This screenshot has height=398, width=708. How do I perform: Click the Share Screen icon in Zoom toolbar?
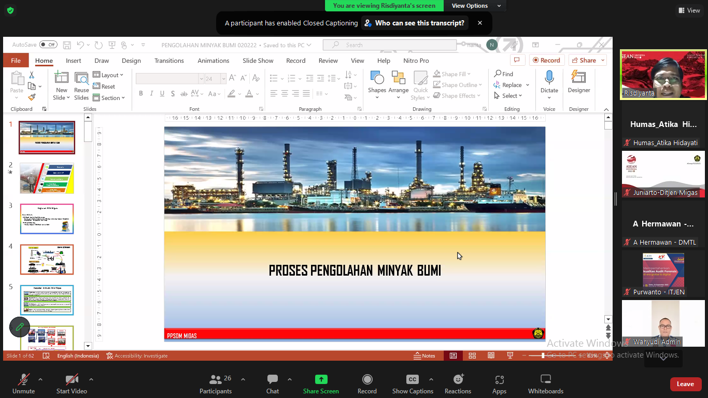[x=321, y=380]
